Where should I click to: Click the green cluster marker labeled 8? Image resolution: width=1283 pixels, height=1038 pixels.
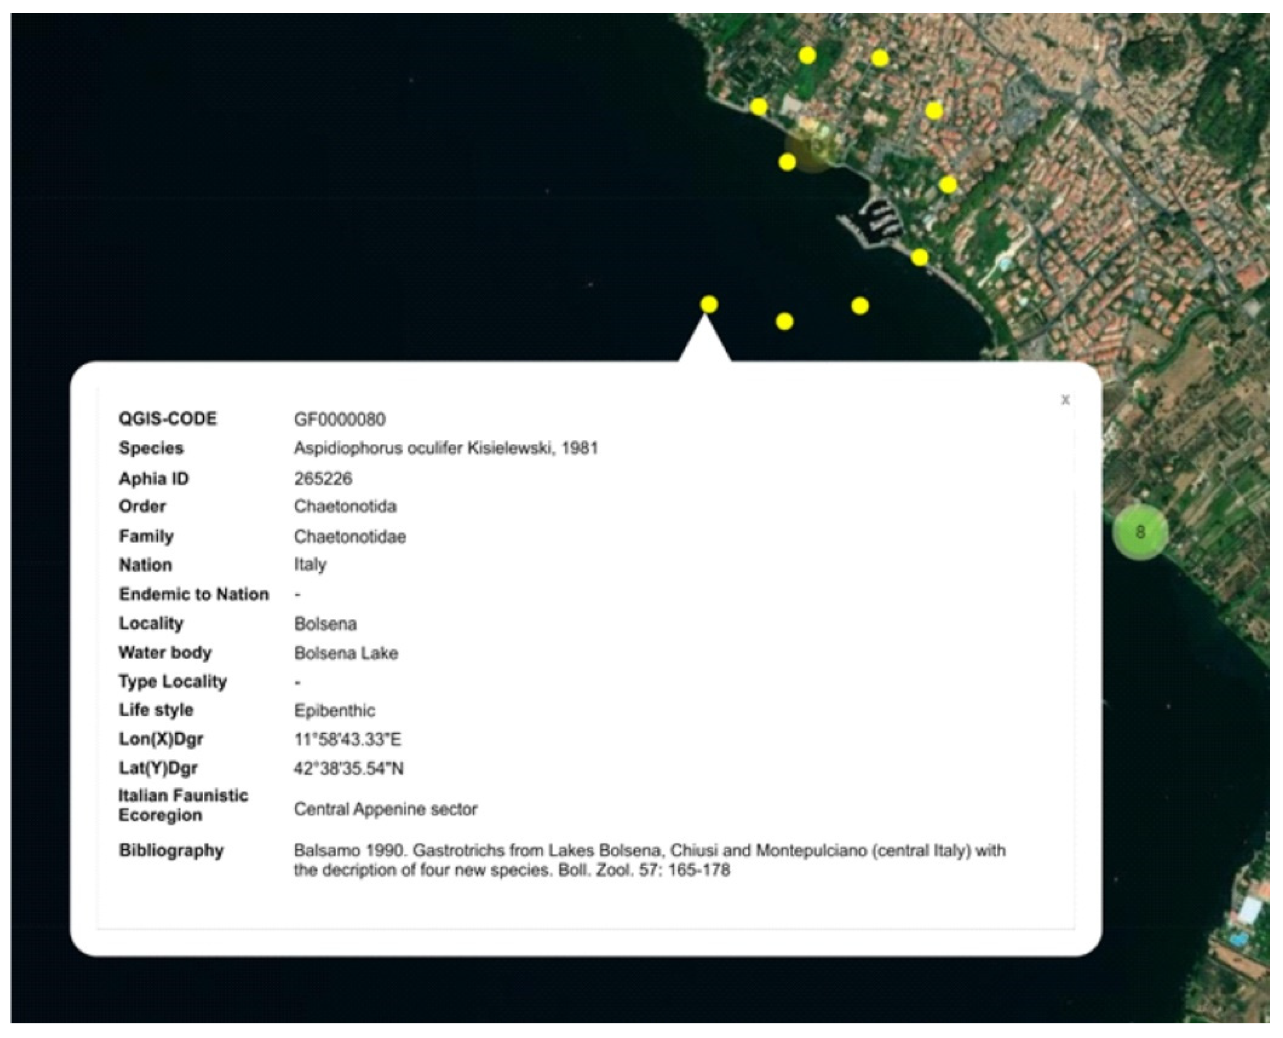click(x=1140, y=532)
